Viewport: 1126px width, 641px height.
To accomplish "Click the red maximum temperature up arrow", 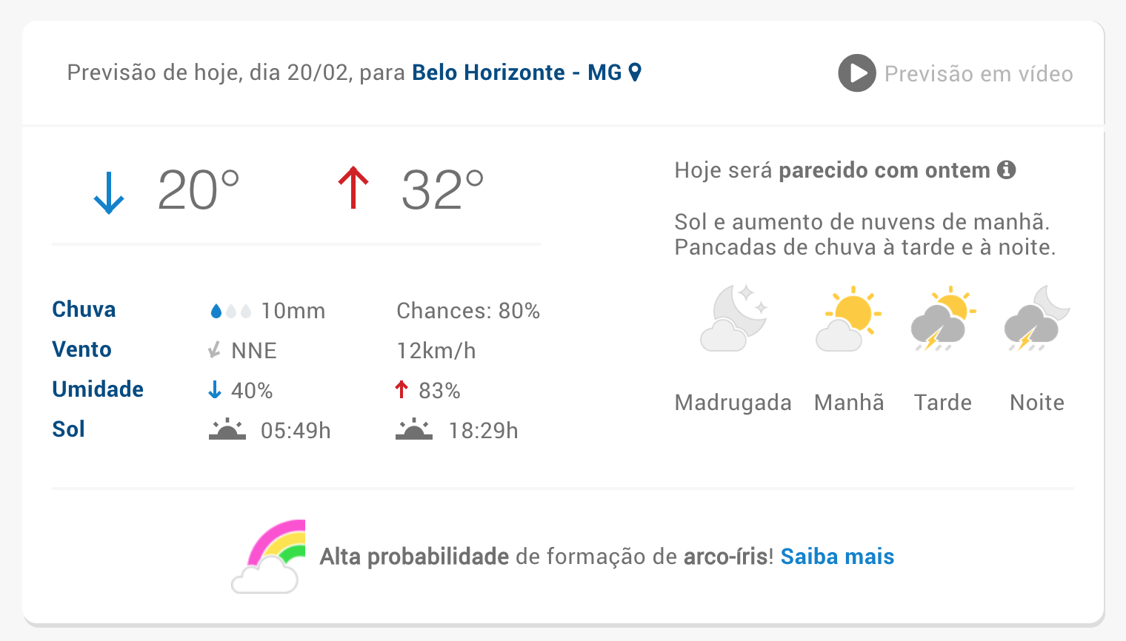I will point(353,188).
